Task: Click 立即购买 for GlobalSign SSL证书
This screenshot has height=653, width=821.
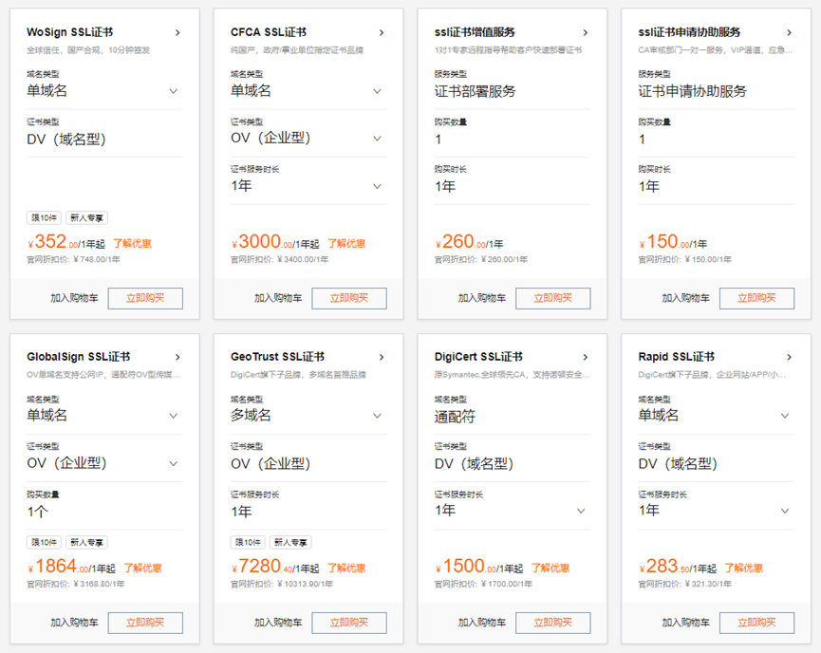Action: tap(145, 623)
